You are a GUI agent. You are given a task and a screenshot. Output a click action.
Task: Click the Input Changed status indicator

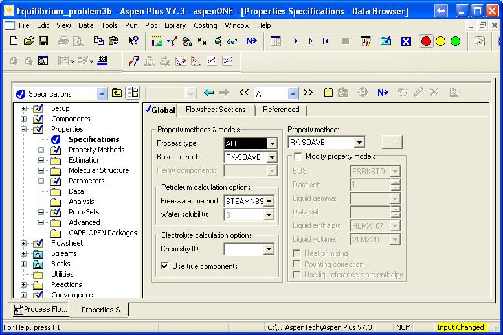460,327
